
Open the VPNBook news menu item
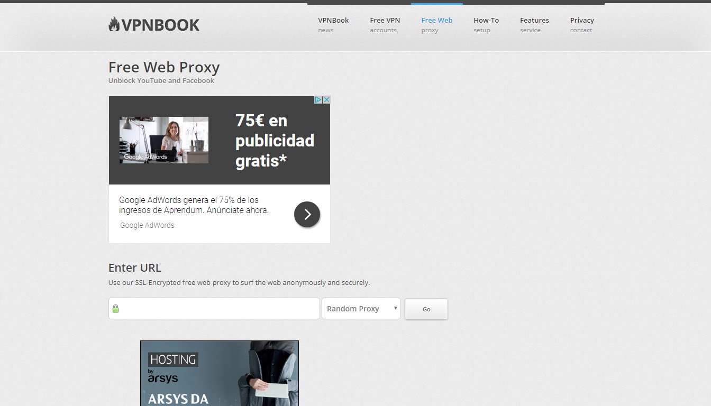[333, 25]
